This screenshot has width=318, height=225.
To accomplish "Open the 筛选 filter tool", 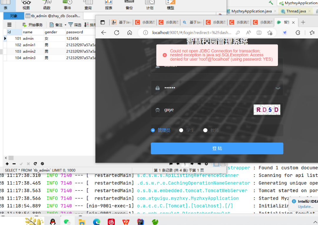I will [x=75, y=25].
